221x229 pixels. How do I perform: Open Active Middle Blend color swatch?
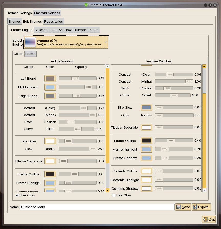click(x=50, y=87)
